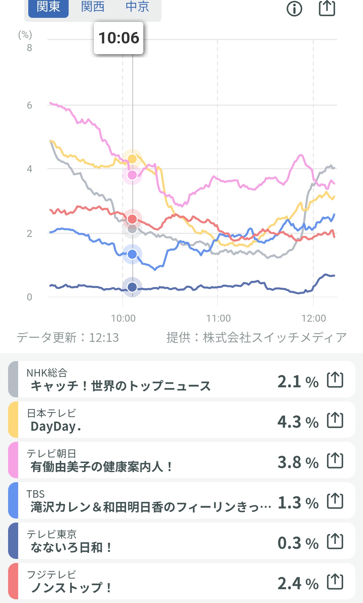Click the light blue TBS chart marker
The height and width of the screenshot is (603, 363).
pyautogui.click(x=132, y=254)
